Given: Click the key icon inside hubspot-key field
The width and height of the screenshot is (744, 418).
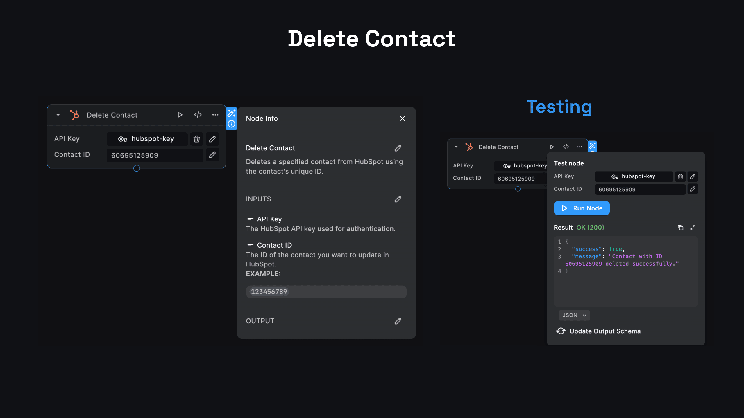Looking at the screenshot, I should [x=123, y=139].
